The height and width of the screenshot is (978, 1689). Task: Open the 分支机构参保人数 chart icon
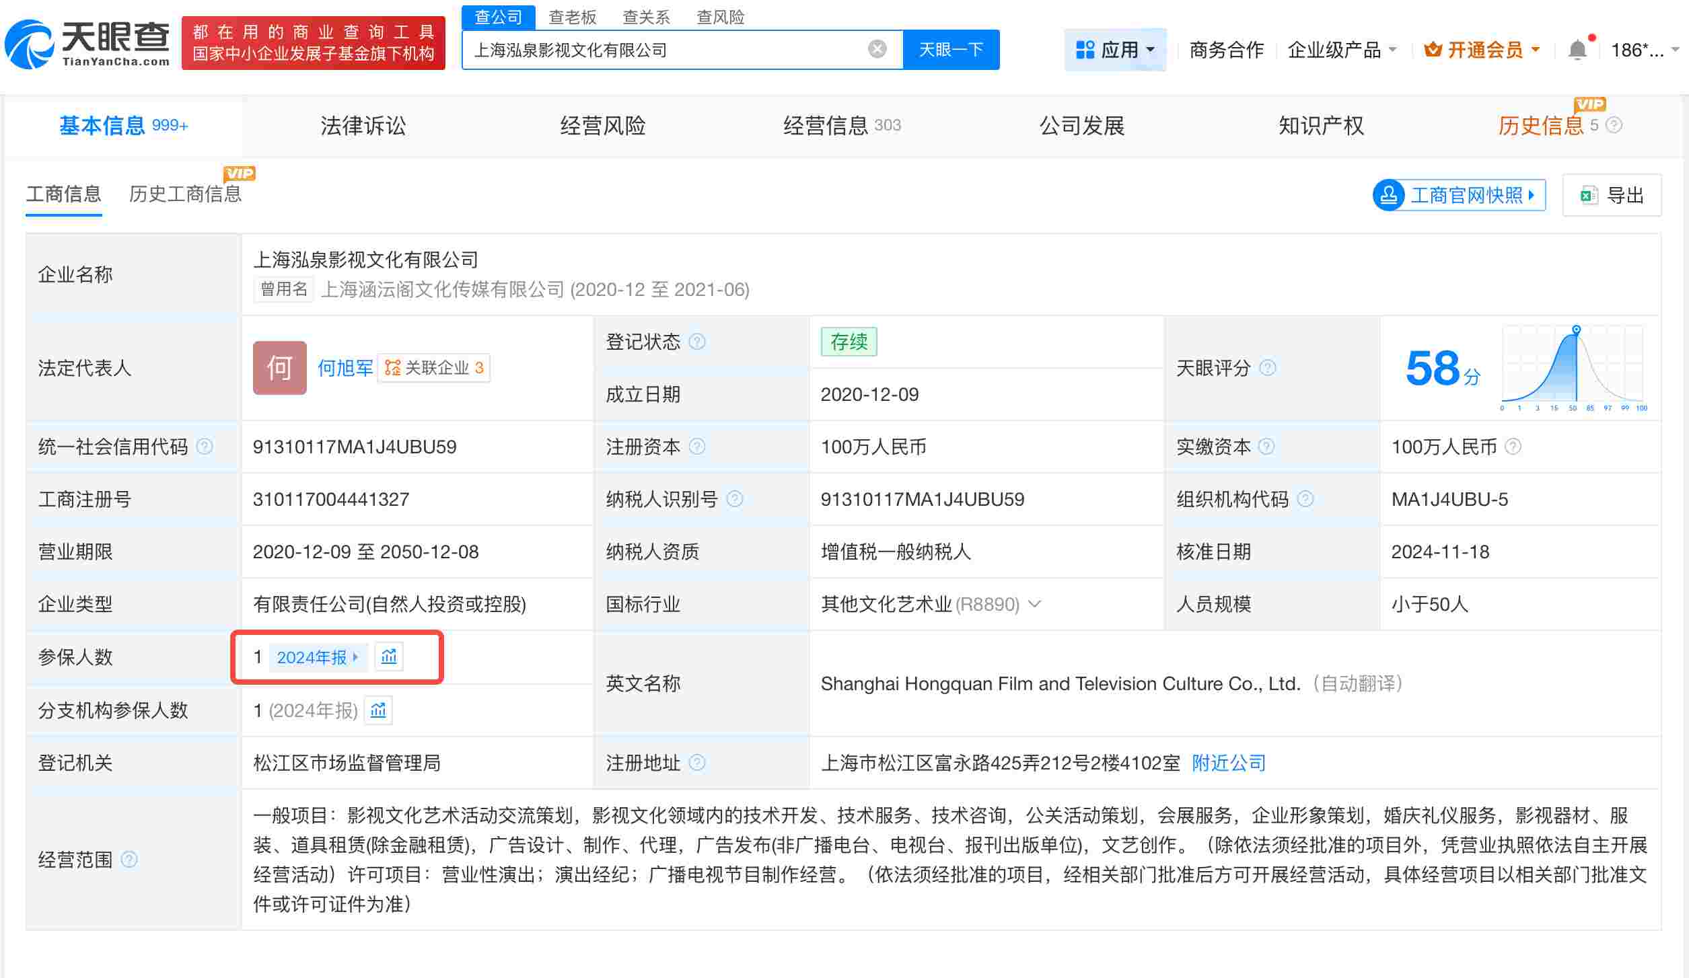pyautogui.click(x=379, y=710)
